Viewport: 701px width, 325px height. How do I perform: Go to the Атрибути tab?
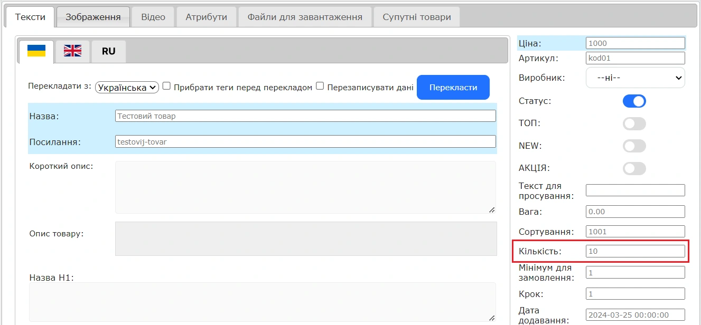206,17
